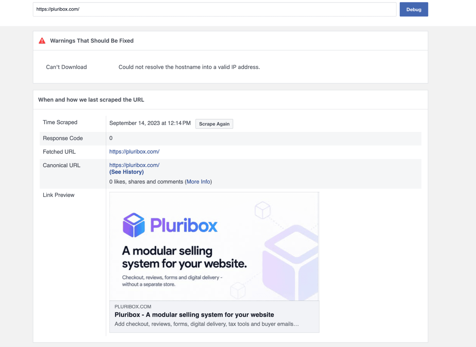Image resolution: width=476 pixels, height=347 pixels.
Task: Click the link preview description text
Action: pos(207,324)
